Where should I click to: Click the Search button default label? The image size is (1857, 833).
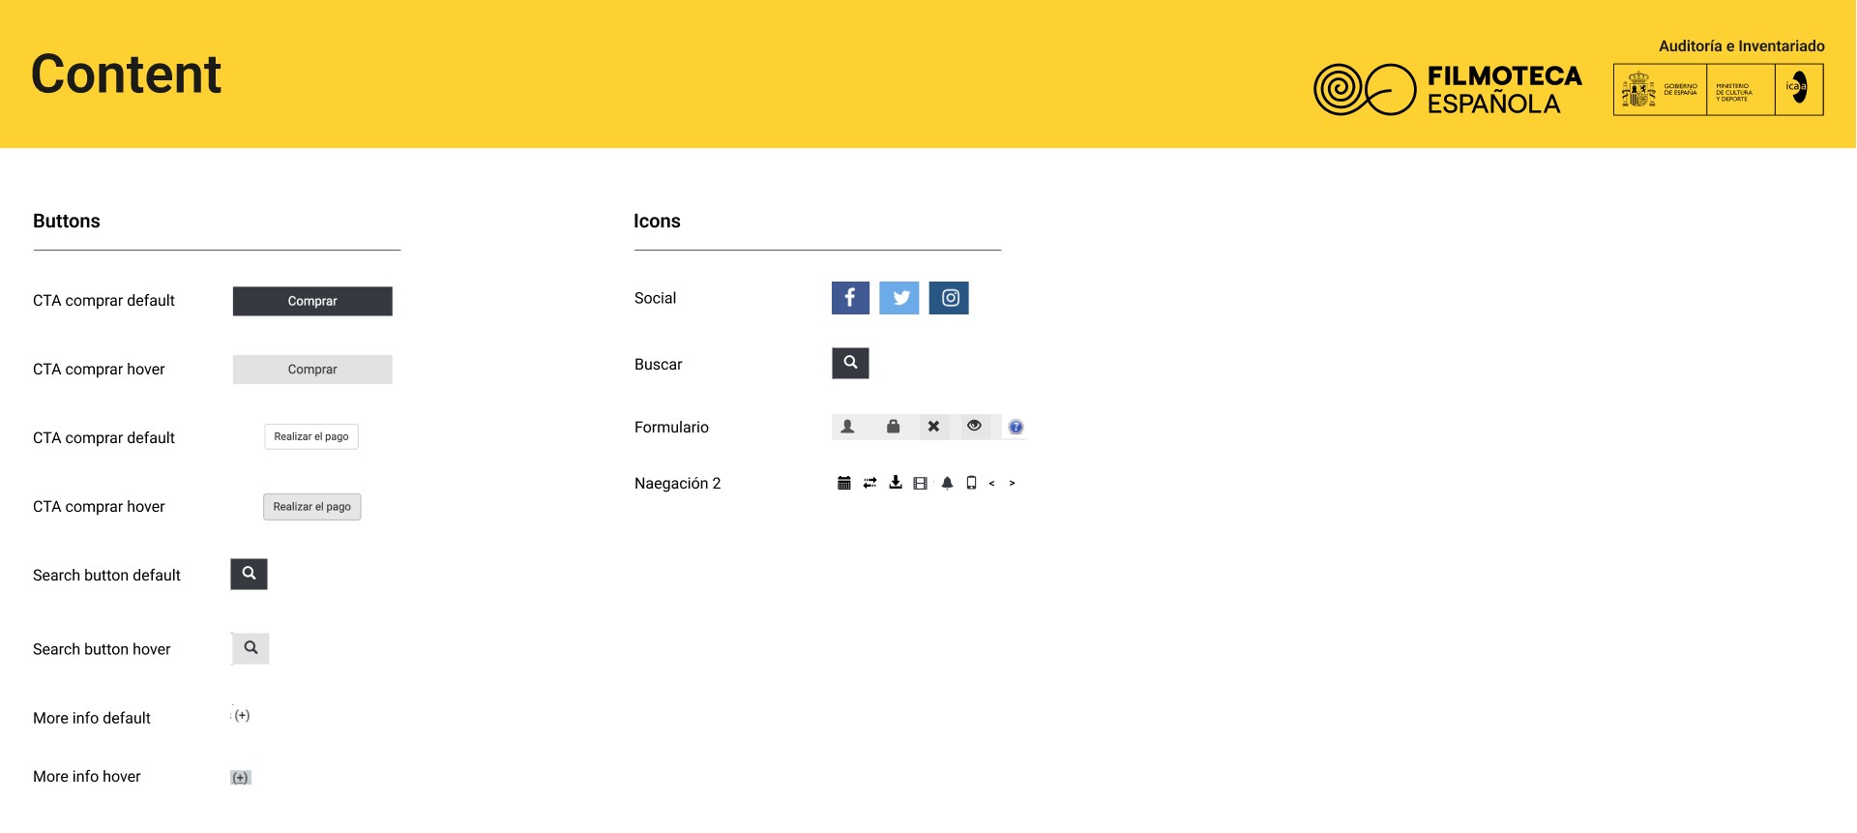106,576
